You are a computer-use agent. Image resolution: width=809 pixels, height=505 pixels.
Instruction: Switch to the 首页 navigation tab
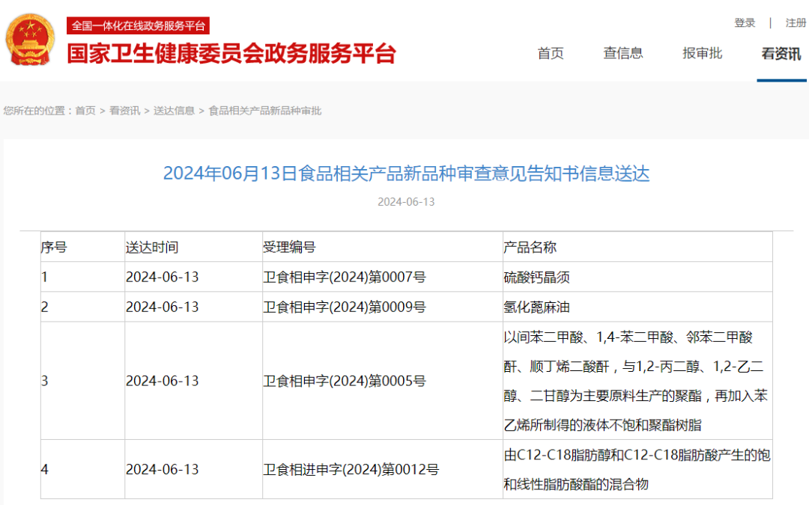click(551, 53)
